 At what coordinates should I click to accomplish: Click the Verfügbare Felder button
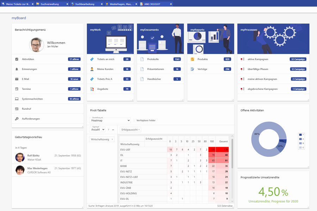tap(146, 121)
